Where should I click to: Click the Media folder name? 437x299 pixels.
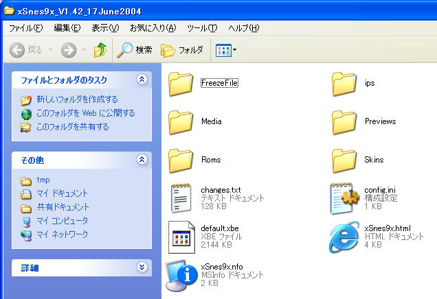[212, 121]
